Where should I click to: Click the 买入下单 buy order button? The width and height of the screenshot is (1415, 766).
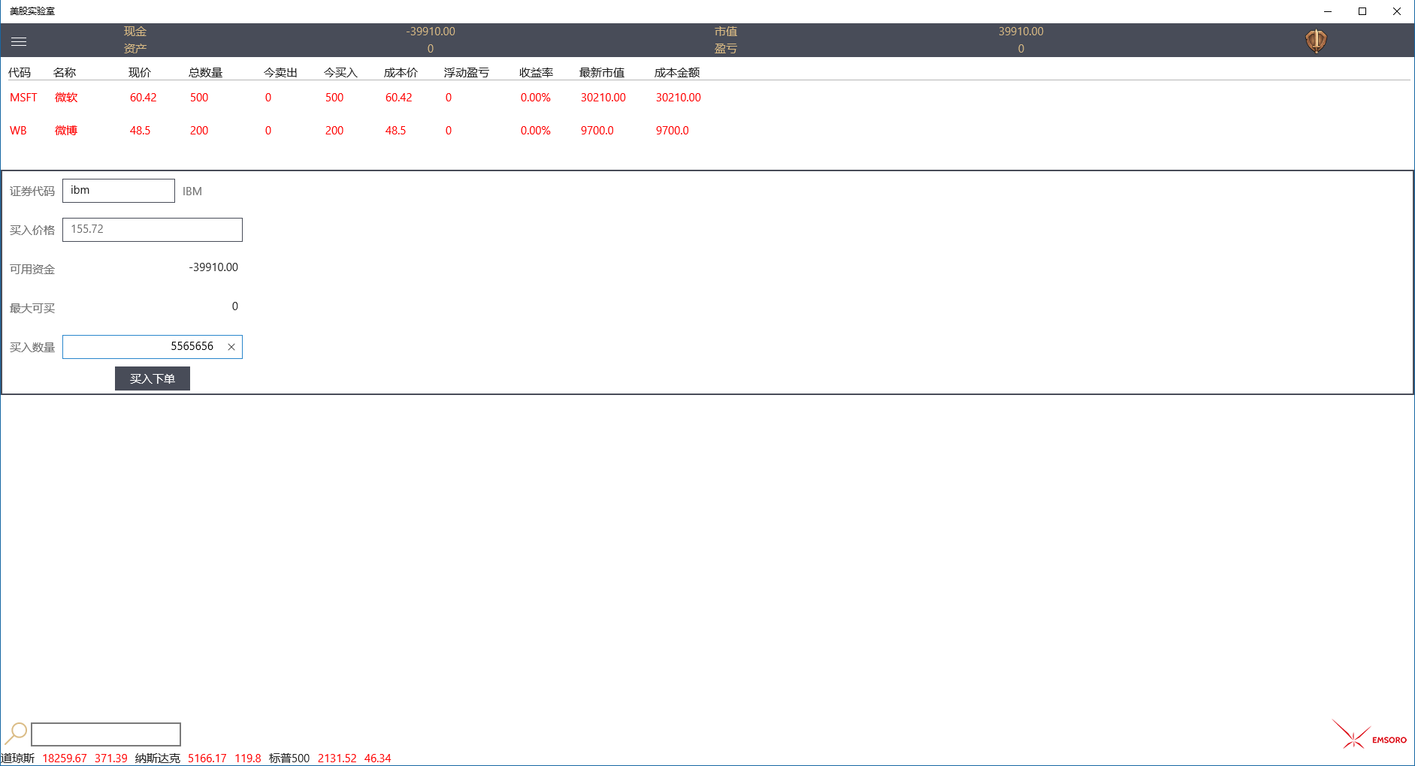(x=153, y=378)
